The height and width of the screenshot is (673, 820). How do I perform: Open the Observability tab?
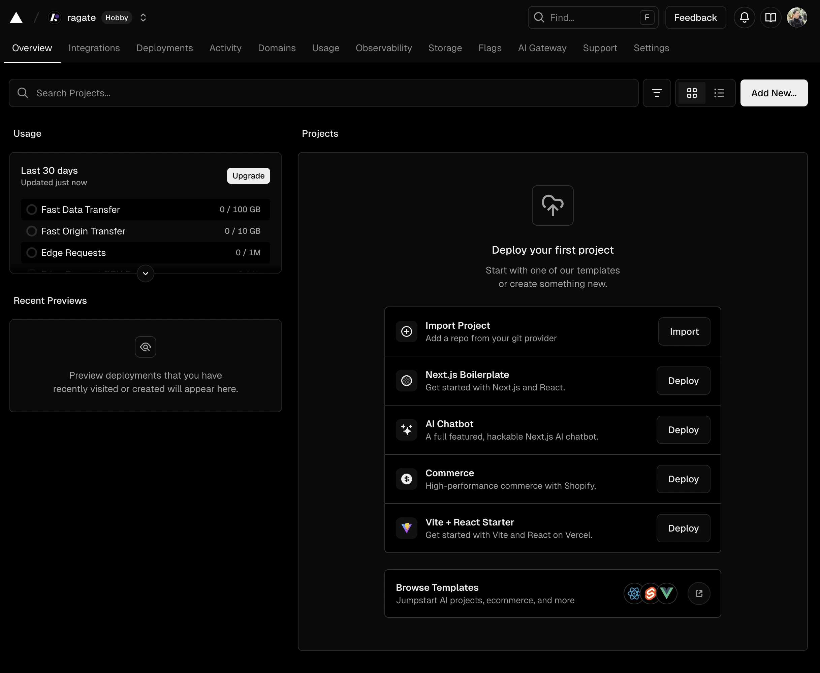384,48
